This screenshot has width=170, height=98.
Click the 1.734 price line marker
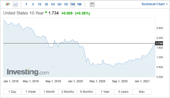pos(159,43)
